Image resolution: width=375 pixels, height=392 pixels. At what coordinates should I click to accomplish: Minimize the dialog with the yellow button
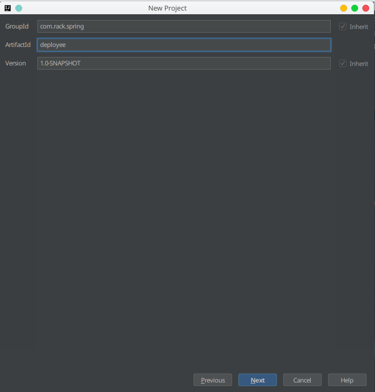click(343, 8)
